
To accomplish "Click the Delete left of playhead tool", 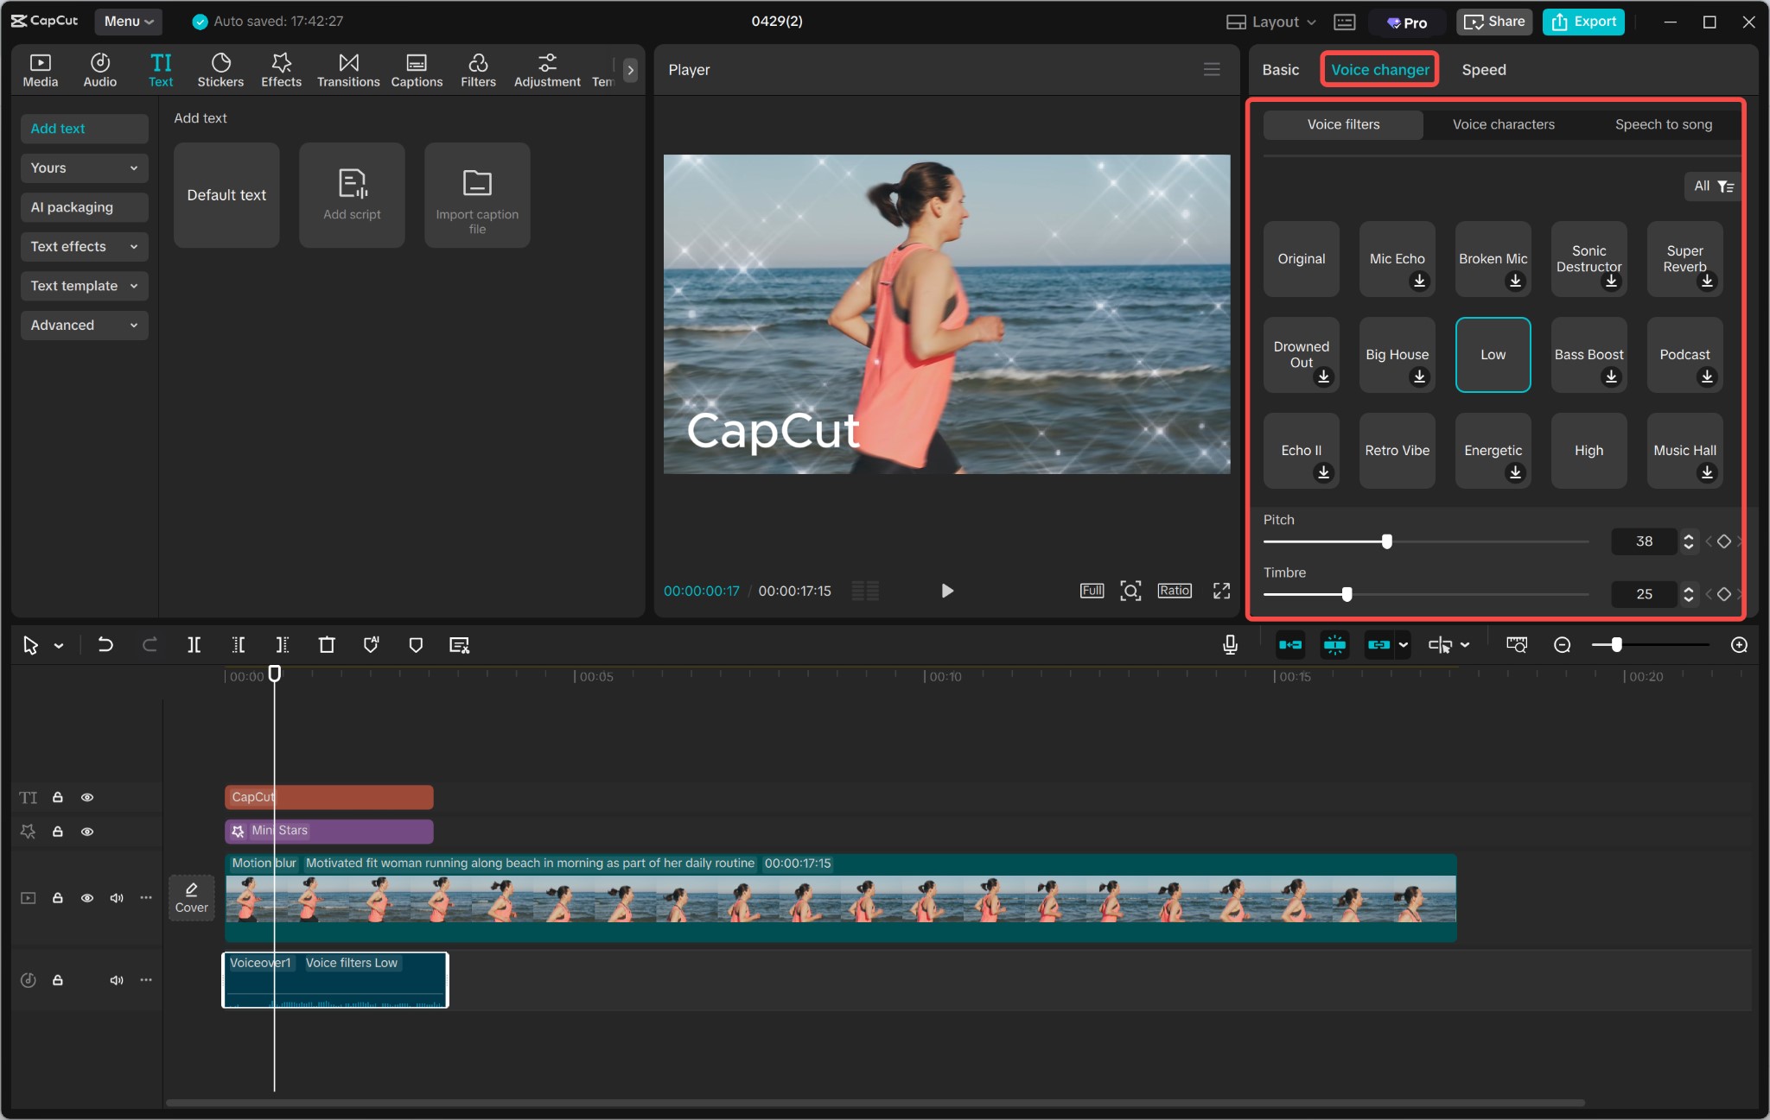I will 239,644.
